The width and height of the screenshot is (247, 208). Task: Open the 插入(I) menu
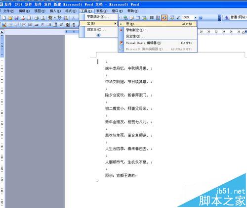point(55,11)
